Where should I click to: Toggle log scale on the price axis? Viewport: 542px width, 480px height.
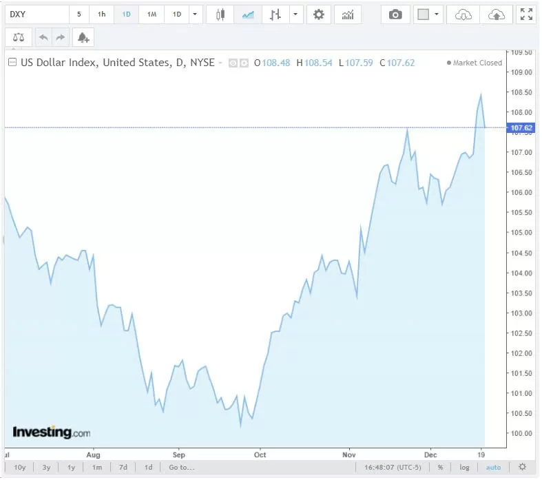(x=465, y=468)
